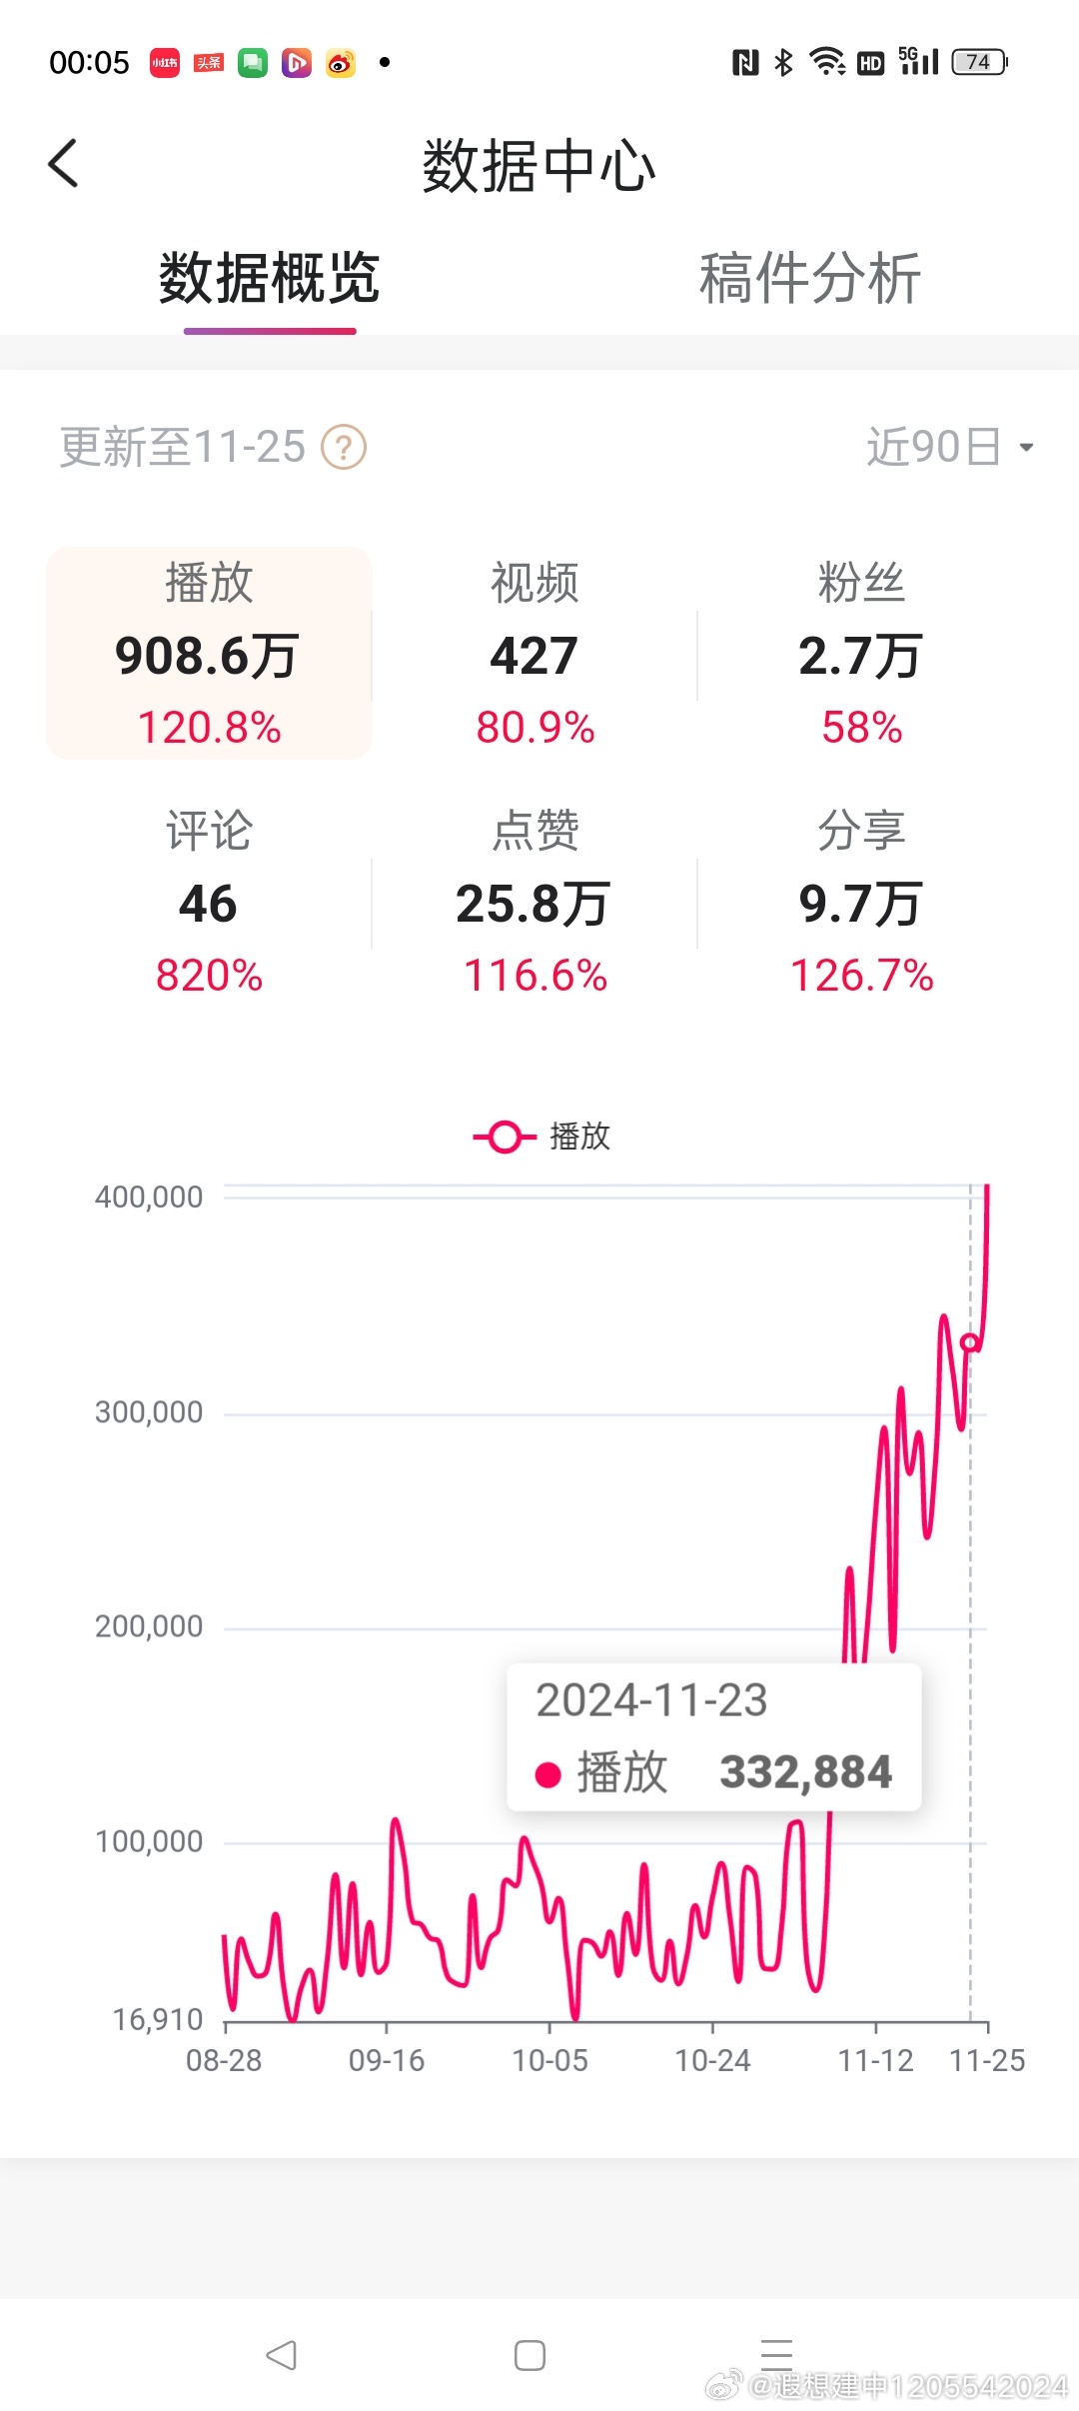The height and width of the screenshot is (2411, 1079).
Task: Select the 播放 908.6万 metric card
Action: (x=209, y=653)
